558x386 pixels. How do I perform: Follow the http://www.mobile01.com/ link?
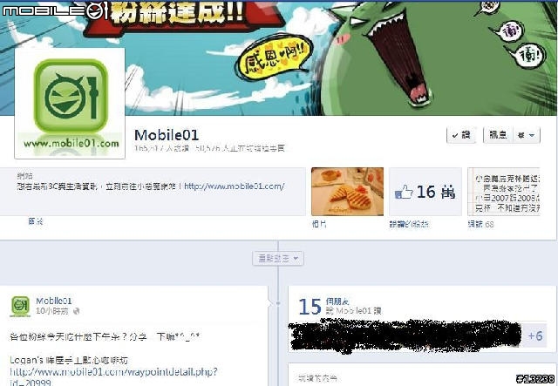235,186
